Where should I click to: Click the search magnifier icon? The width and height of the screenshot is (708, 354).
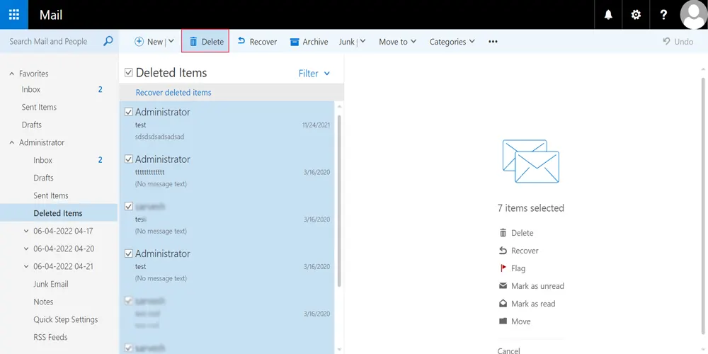tap(108, 41)
